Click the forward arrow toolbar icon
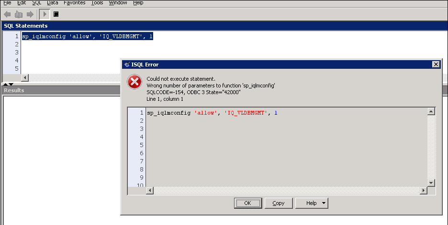The height and width of the screenshot is (225, 448). [x=30, y=14]
